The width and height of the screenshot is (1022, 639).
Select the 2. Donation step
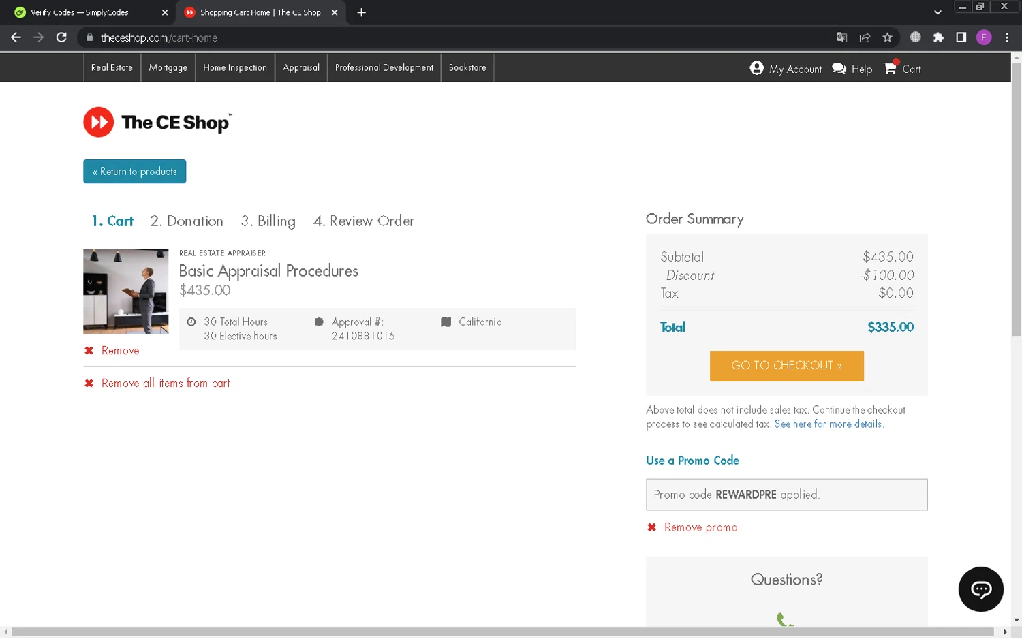(187, 221)
